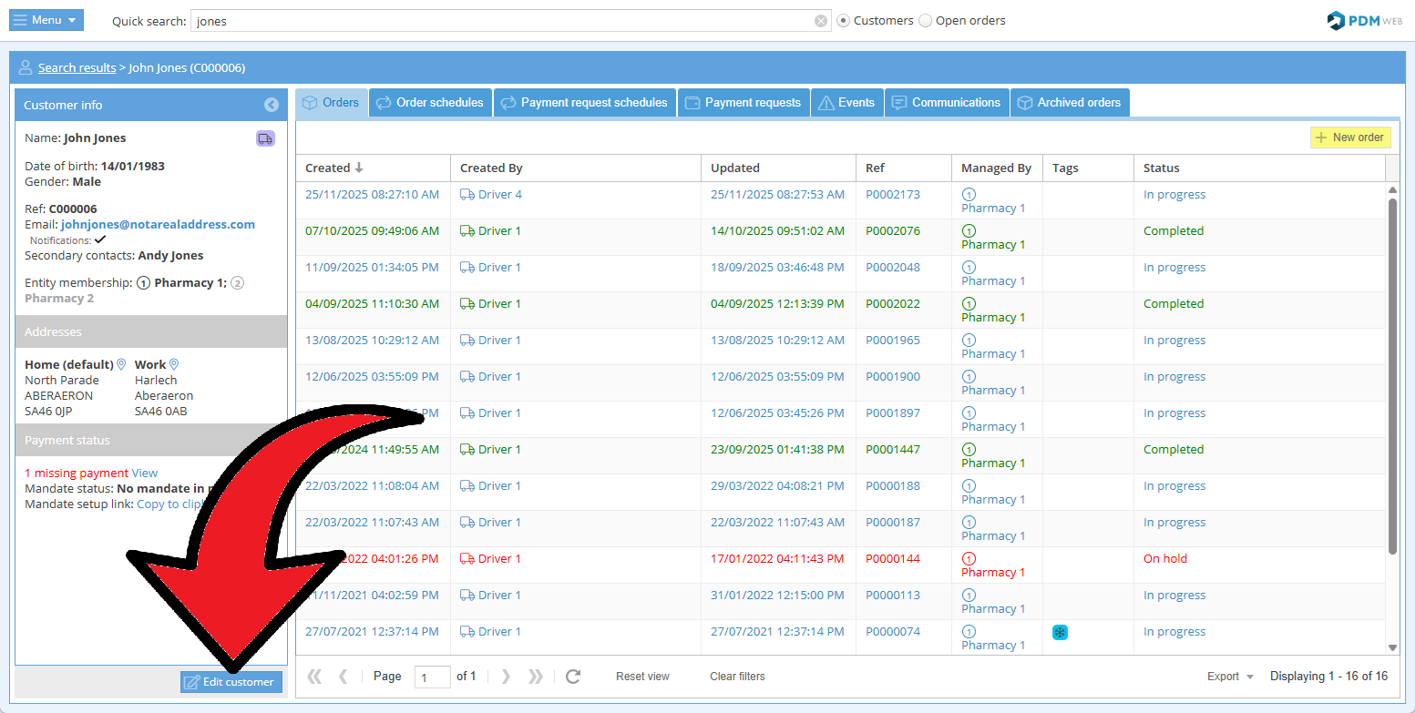Open the Export dropdown
Screen dimensions: 1415x713
click(1230, 677)
